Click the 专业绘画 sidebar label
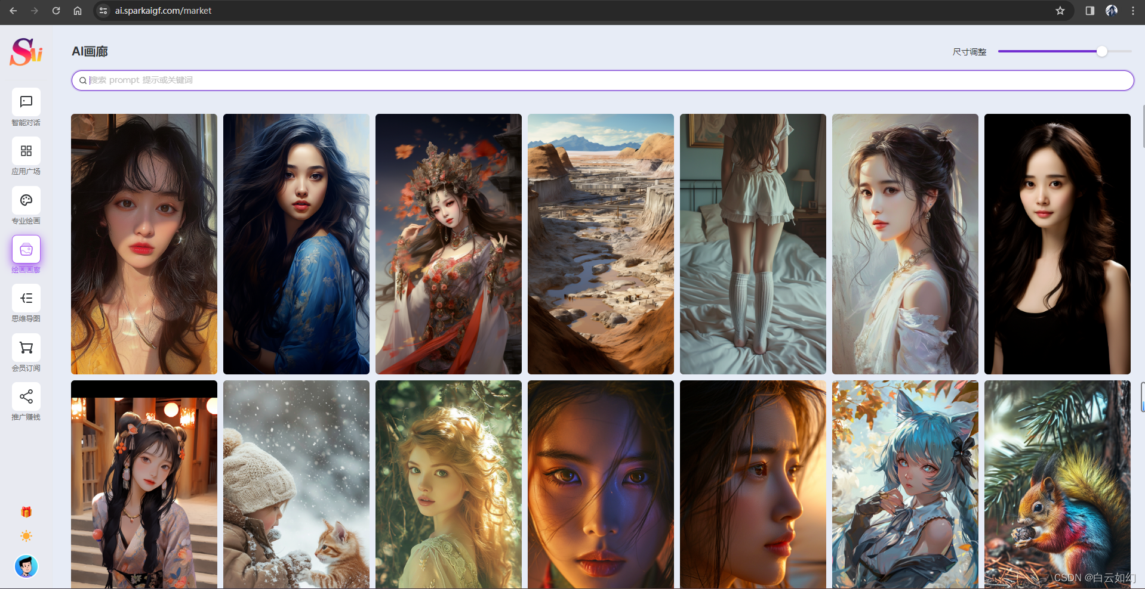Viewport: 1145px width, 589px height. coord(26,221)
